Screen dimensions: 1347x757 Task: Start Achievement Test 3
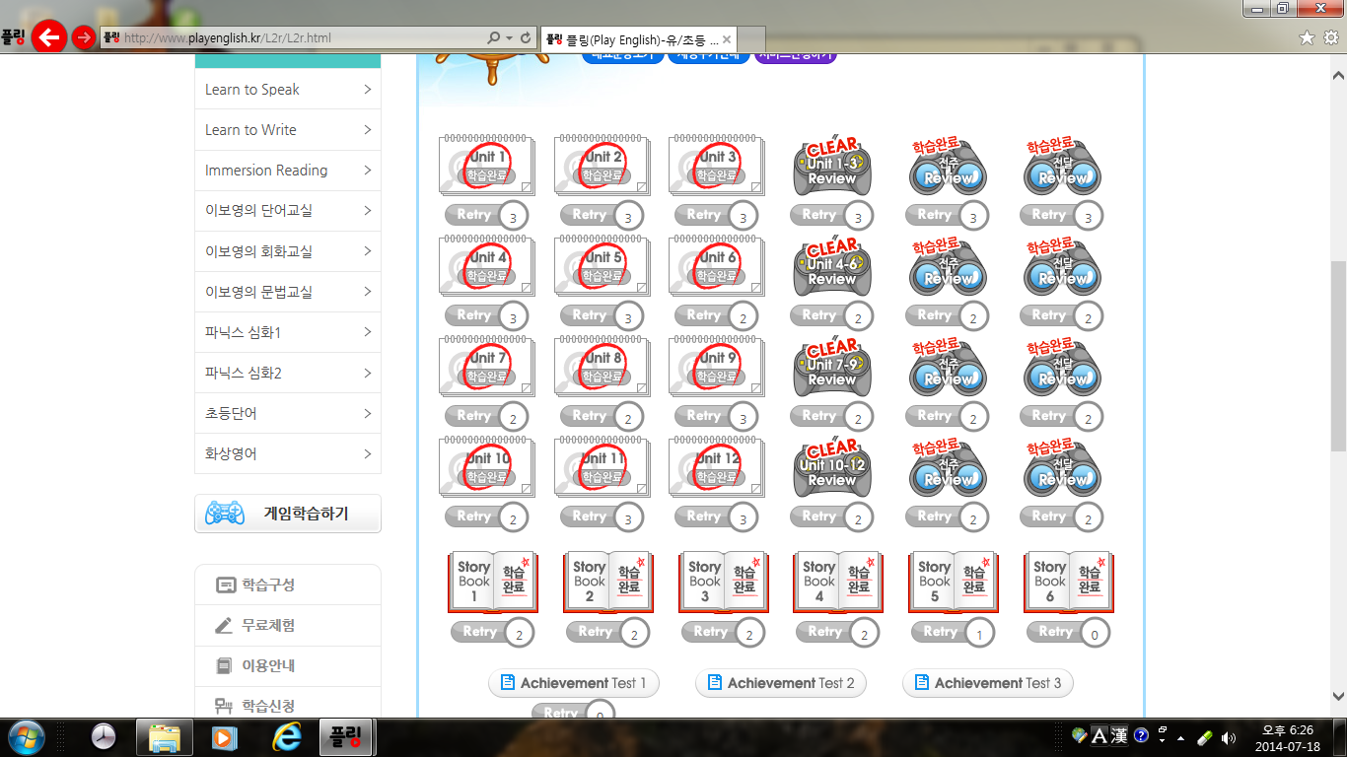click(x=988, y=683)
